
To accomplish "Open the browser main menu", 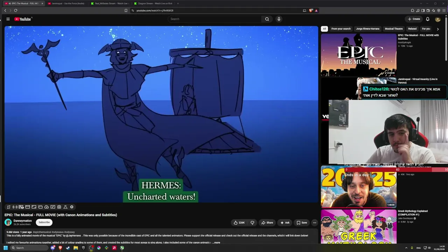I will (x=444, y=10).
